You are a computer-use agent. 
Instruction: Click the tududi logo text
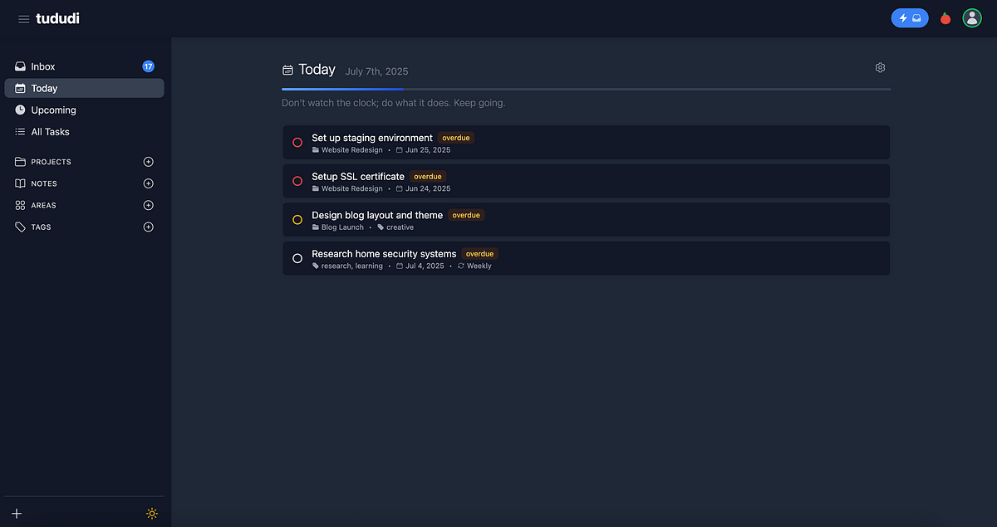pos(57,18)
